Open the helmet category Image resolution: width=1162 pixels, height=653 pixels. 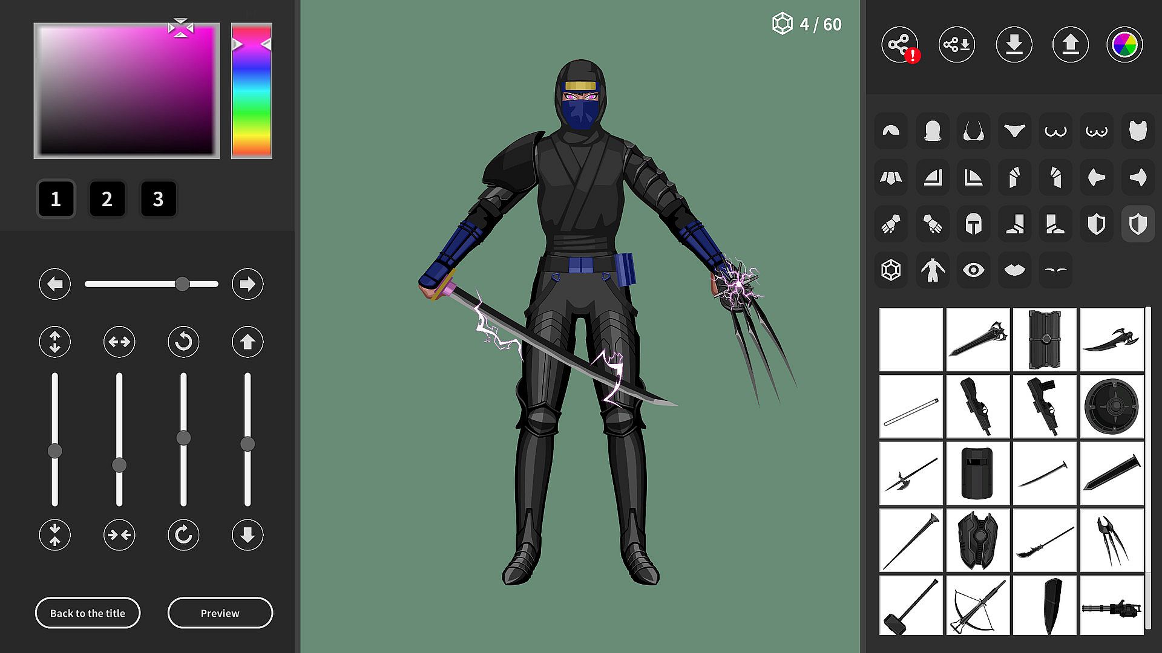click(973, 224)
